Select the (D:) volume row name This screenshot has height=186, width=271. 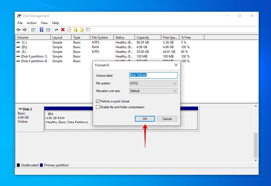24,47
